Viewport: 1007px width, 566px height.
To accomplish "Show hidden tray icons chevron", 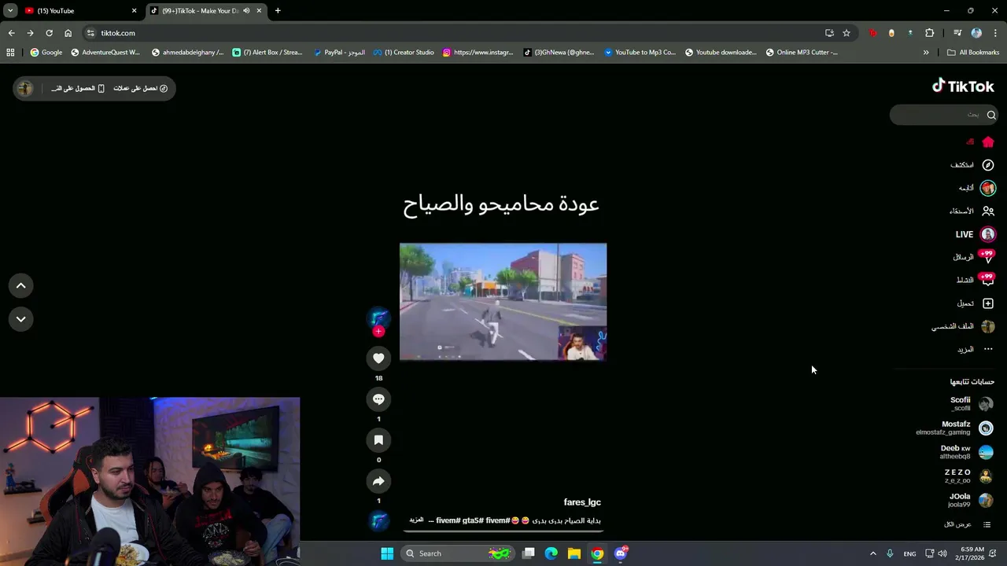I will pos(872,553).
